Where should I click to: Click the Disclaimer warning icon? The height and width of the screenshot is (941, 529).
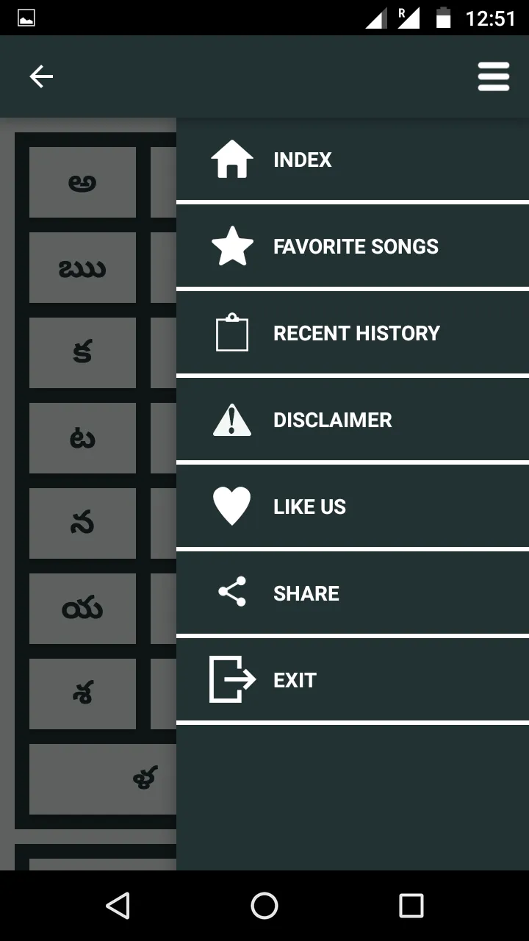(232, 420)
